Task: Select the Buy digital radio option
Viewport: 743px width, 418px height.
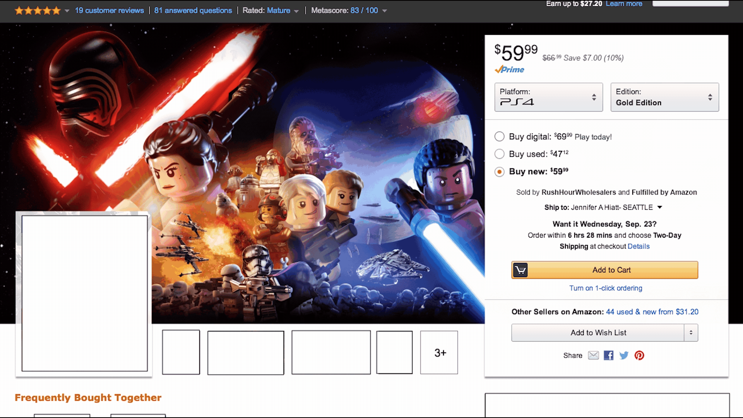Action: pos(500,137)
